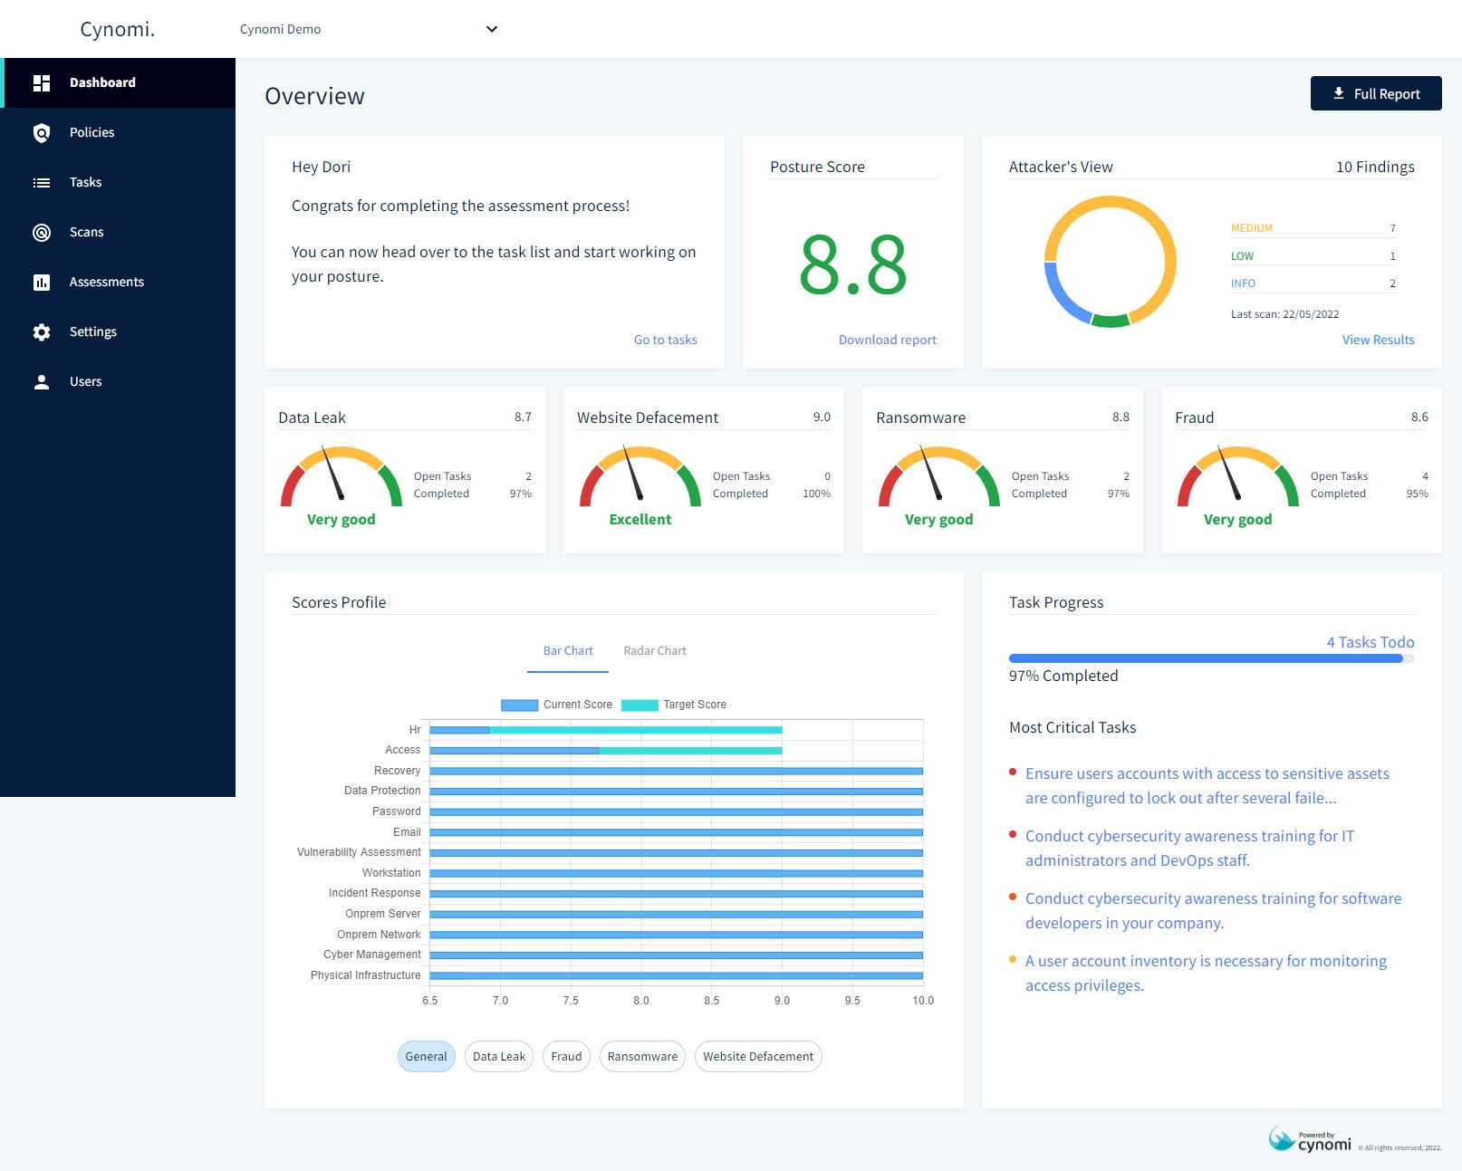The width and height of the screenshot is (1462, 1171).
Task: Open the View Results link
Action: [x=1379, y=340]
